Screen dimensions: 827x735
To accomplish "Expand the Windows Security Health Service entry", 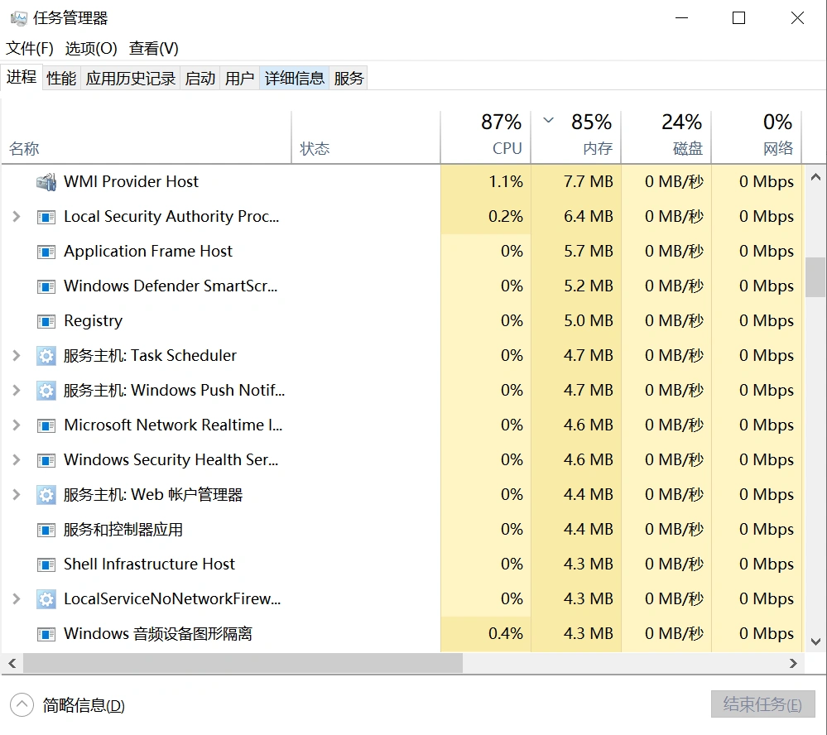I will (17, 459).
